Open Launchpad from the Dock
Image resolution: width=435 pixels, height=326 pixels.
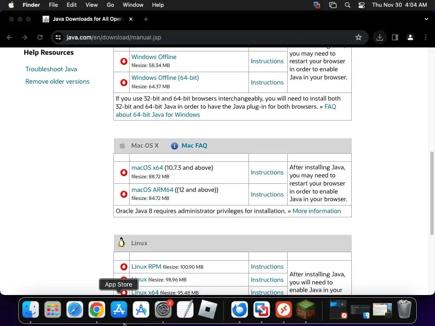coord(53,309)
